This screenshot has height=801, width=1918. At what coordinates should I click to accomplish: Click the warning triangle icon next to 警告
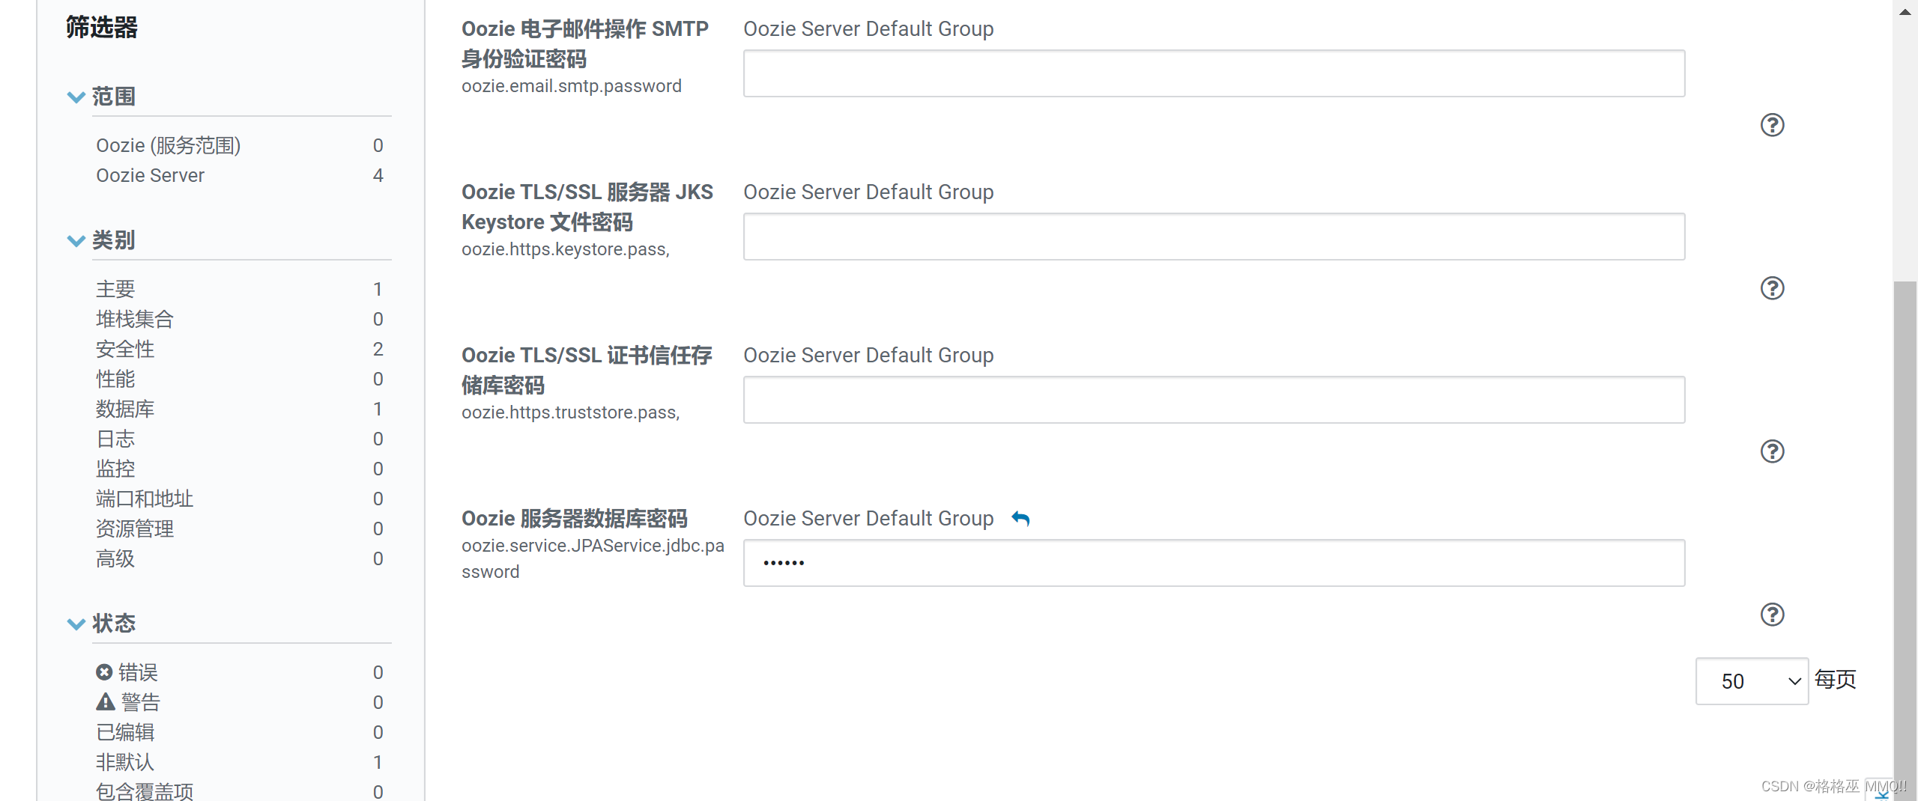point(106,701)
